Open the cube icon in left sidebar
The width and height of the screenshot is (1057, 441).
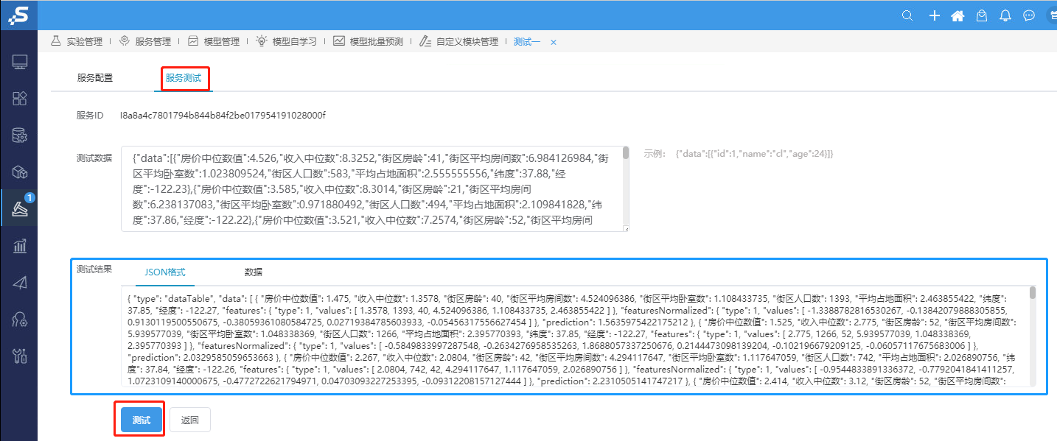[20, 172]
